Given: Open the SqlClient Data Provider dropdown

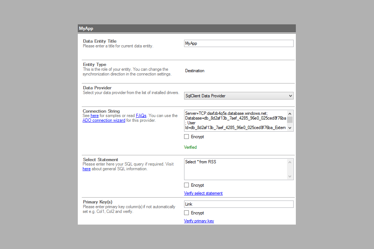Looking at the screenshot, I should click(238, 96).
